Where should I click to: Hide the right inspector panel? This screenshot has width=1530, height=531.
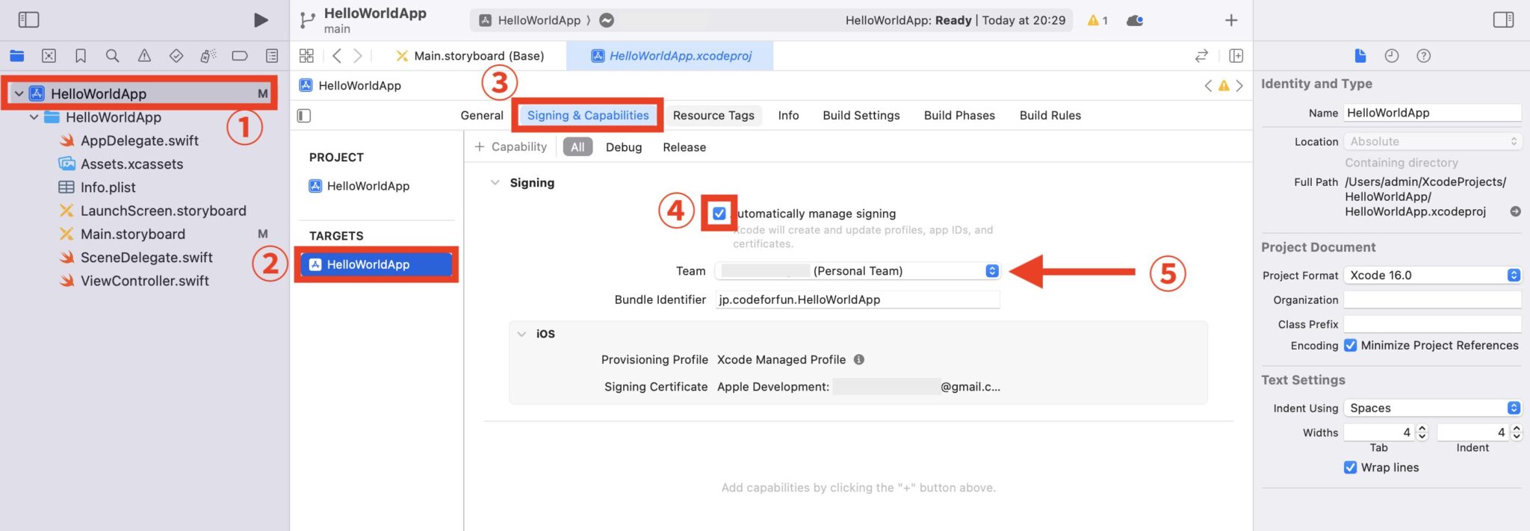tap(1503, 20)
